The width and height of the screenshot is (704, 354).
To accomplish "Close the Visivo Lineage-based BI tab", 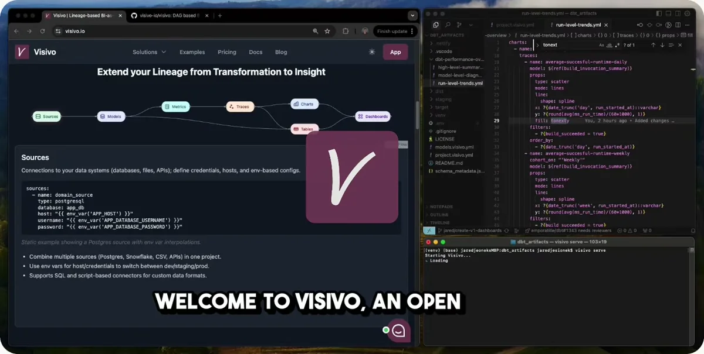I will [x=119, y=16].
